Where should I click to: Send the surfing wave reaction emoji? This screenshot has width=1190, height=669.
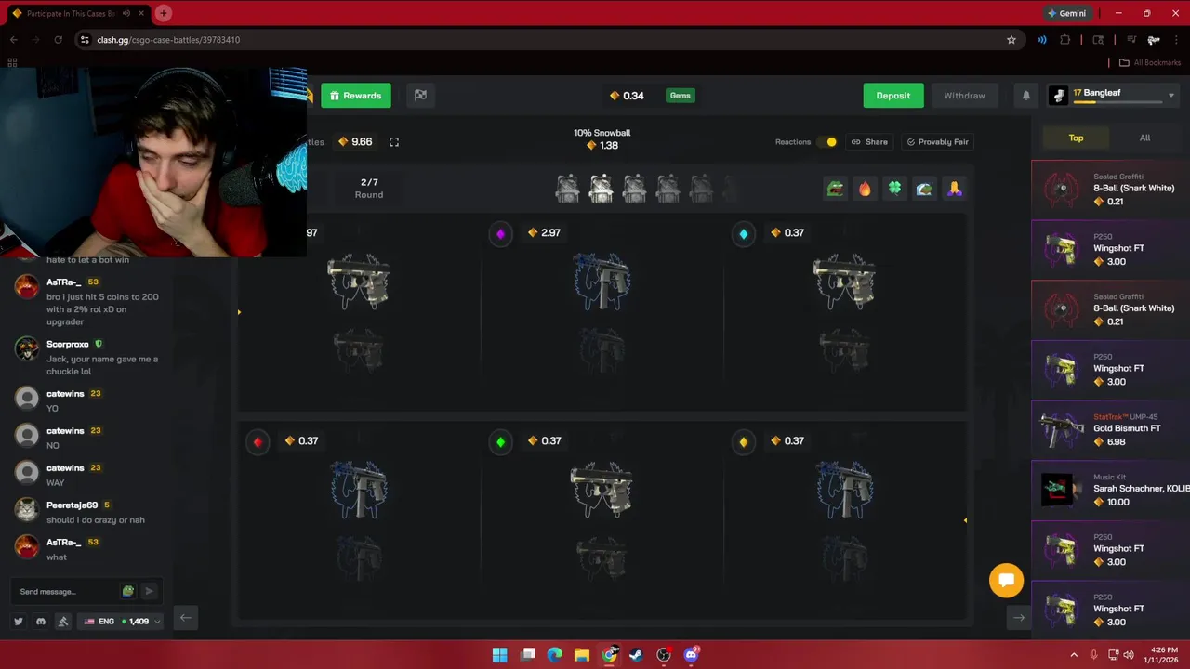coord(924,189)
